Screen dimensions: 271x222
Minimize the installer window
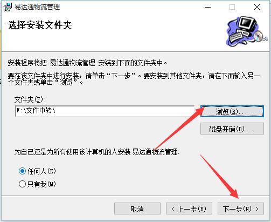208,7
